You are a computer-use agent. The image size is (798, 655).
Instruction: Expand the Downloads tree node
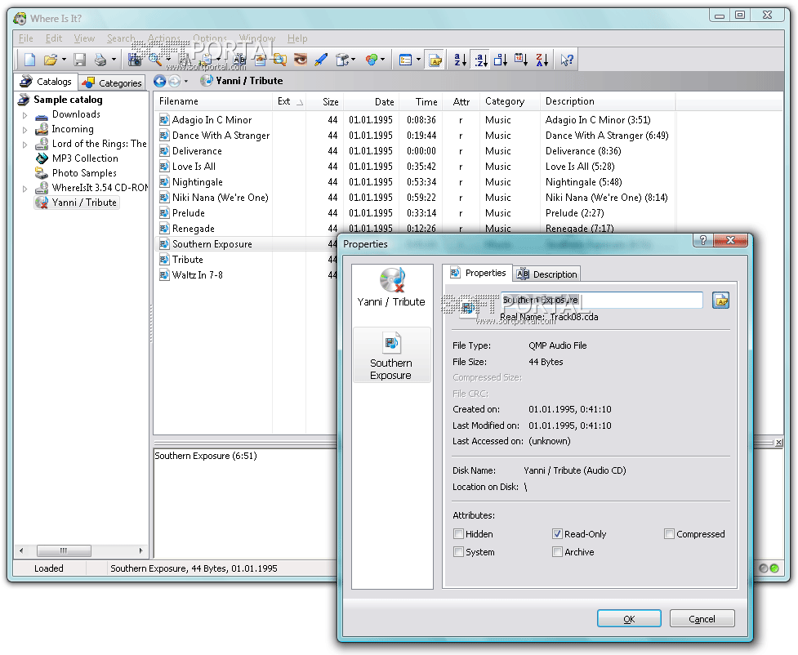pyautogui.click(x=25, y=115)
